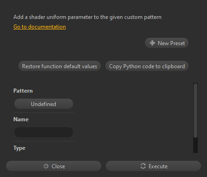The image size is (207, 177).
Task: Select the Name parameter label
Action: click(x=21, y=119)
